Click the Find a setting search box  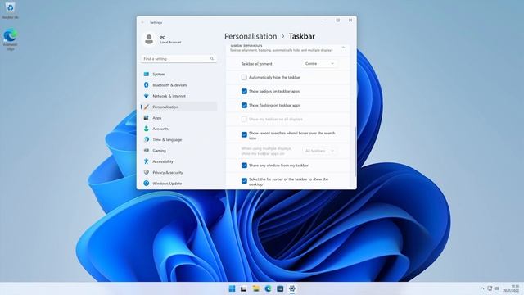(x=178, y=58)
